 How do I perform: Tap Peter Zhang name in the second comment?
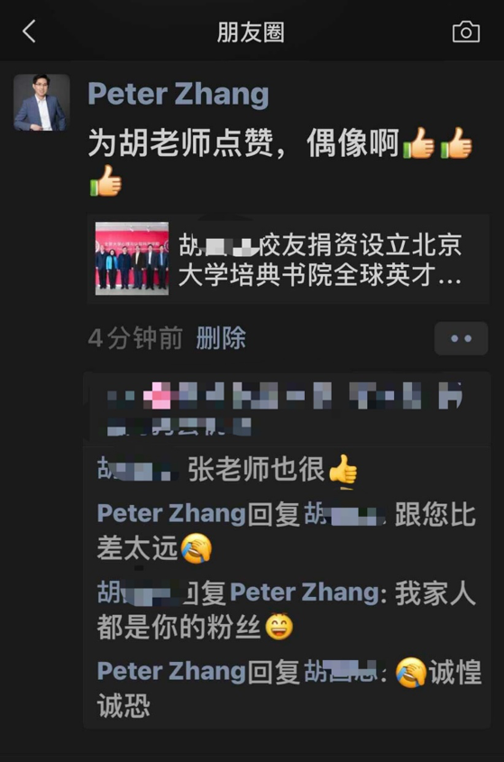click(171, 514)
